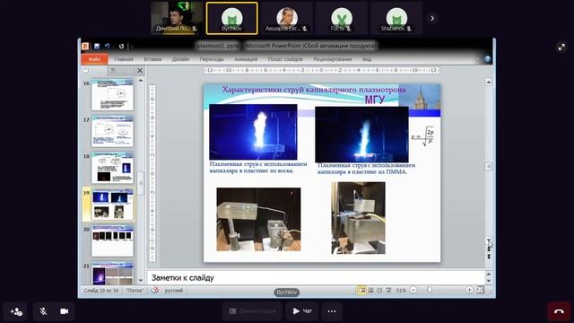This screenshot has height=323, width=574.
Task: Go to previous slide double-arrow button
Action: pyautogui.click(x=489, y=249)
